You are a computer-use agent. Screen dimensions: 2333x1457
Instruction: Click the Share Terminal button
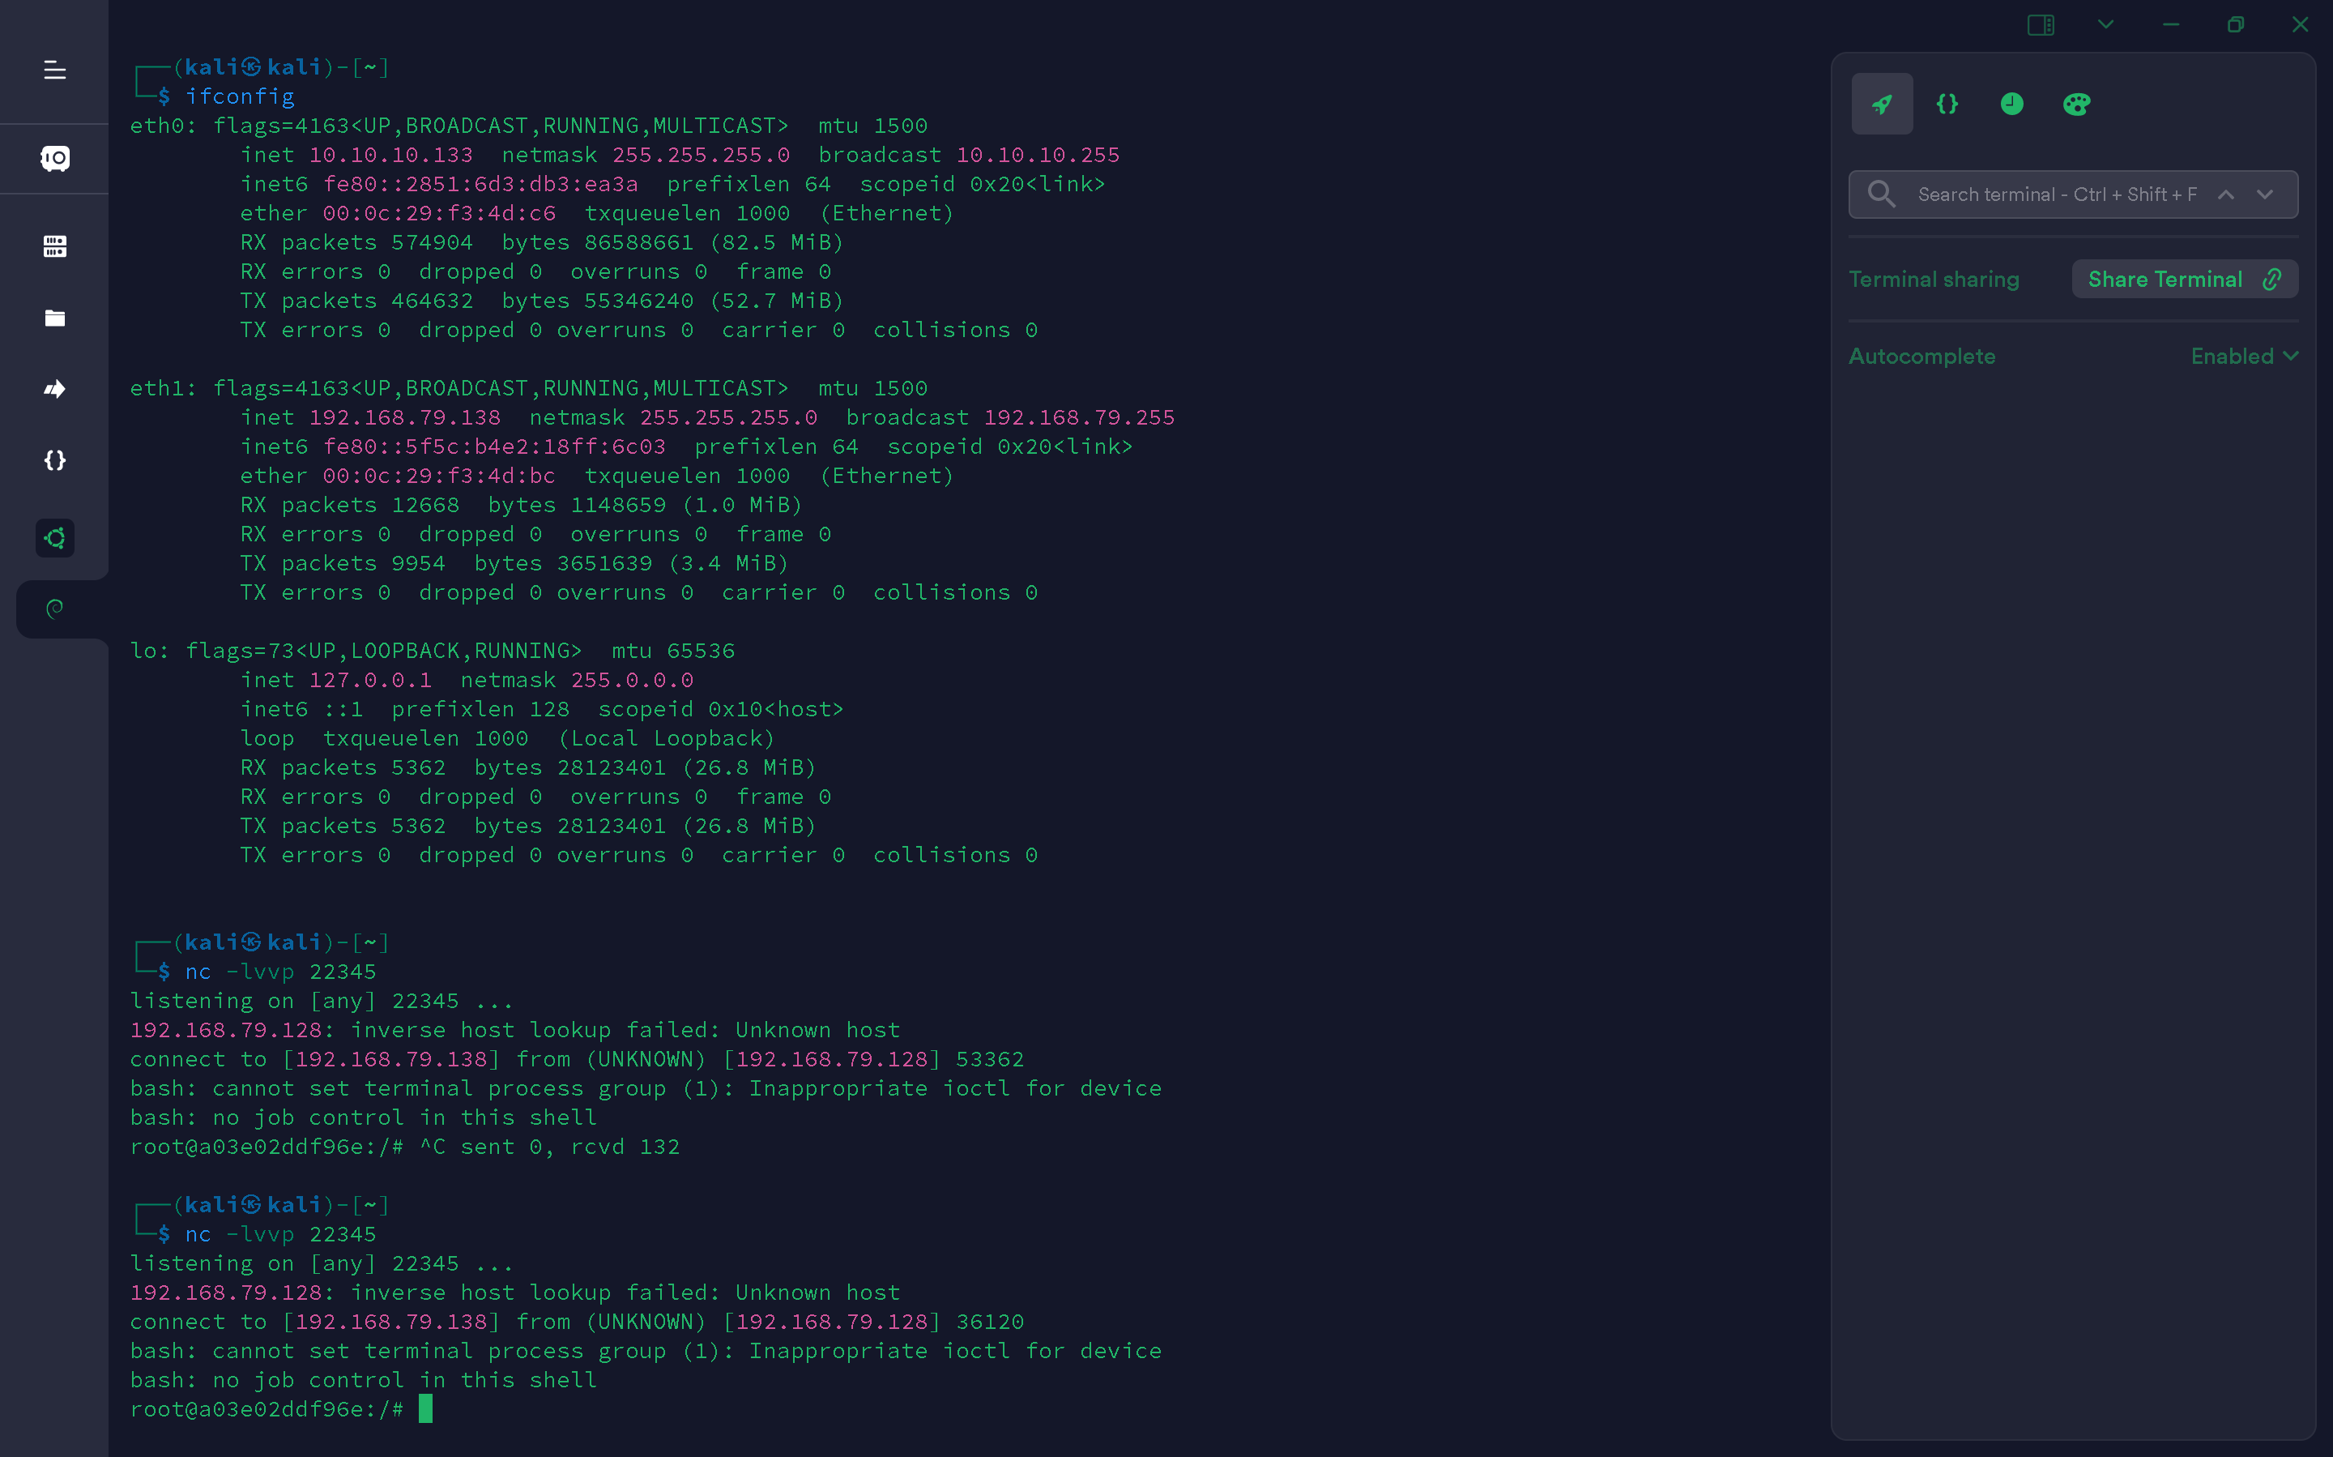tap(2184, 280)
